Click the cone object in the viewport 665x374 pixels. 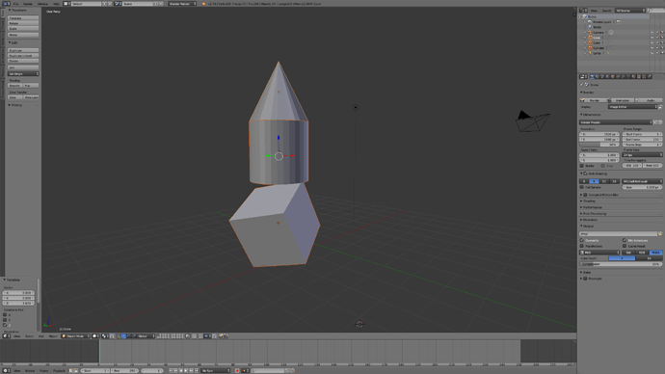point(279,97)
